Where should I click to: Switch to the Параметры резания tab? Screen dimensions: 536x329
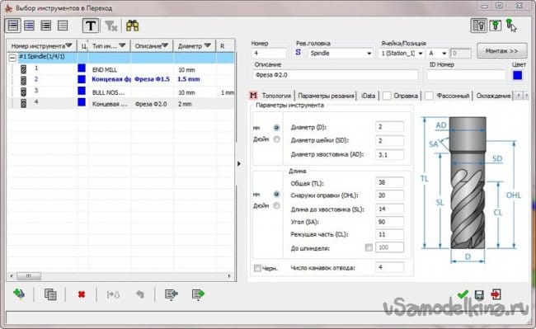click(x=326, y=96)
